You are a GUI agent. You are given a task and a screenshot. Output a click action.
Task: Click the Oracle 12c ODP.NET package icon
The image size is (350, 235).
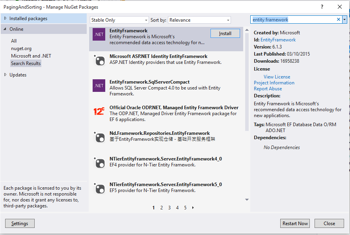coord(99,111)
